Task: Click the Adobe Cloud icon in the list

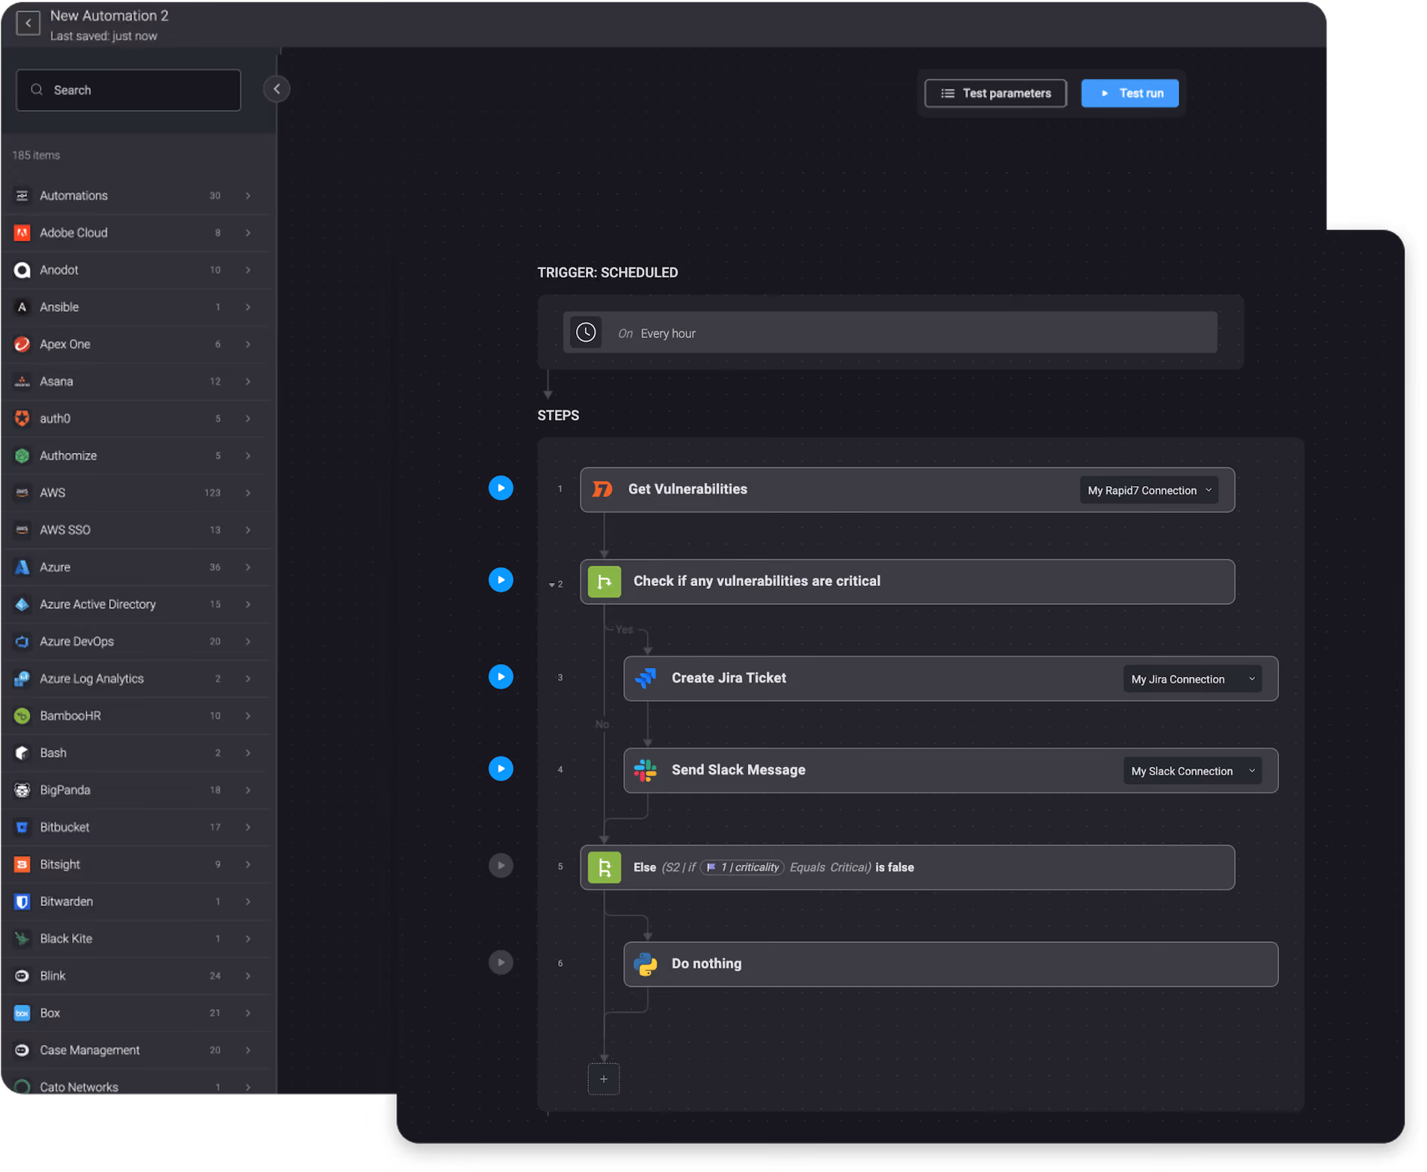Action: click(x=22, y=233)
